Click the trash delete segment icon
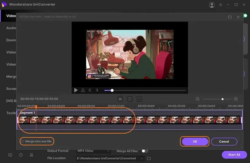This screenshot has height=163, width=250. click(130, 99)
